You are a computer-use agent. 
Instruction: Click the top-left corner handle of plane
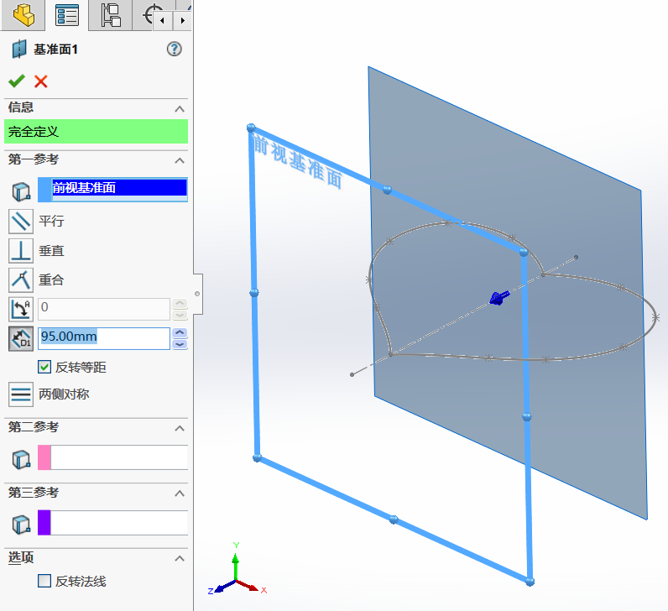pos(251,128)
